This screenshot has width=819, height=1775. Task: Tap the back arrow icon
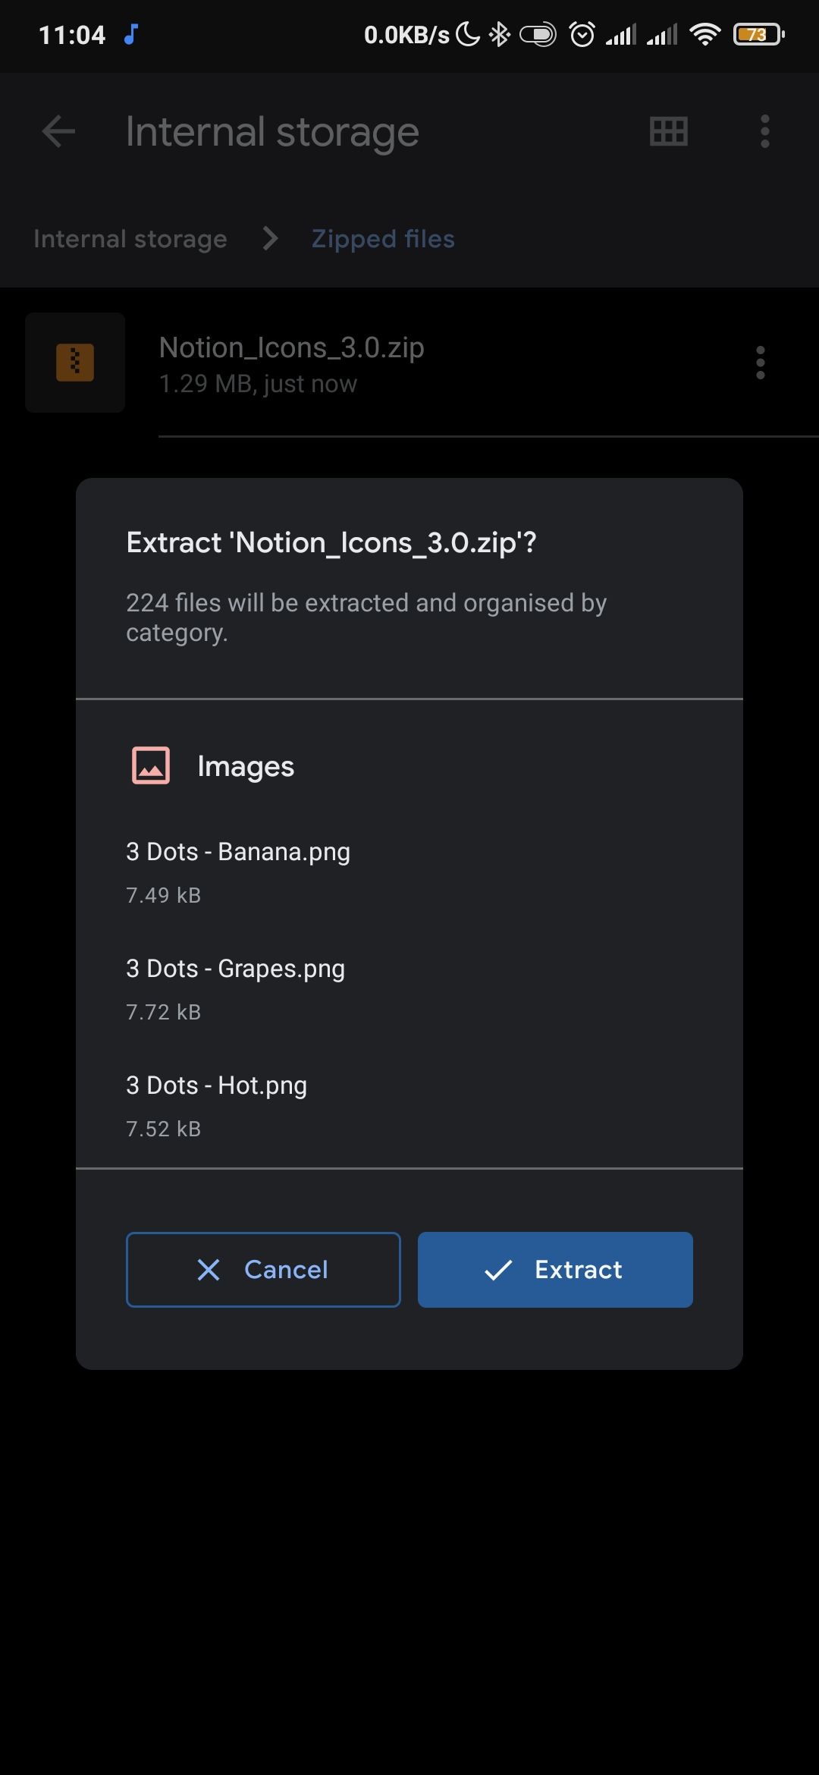coord(58,132)
